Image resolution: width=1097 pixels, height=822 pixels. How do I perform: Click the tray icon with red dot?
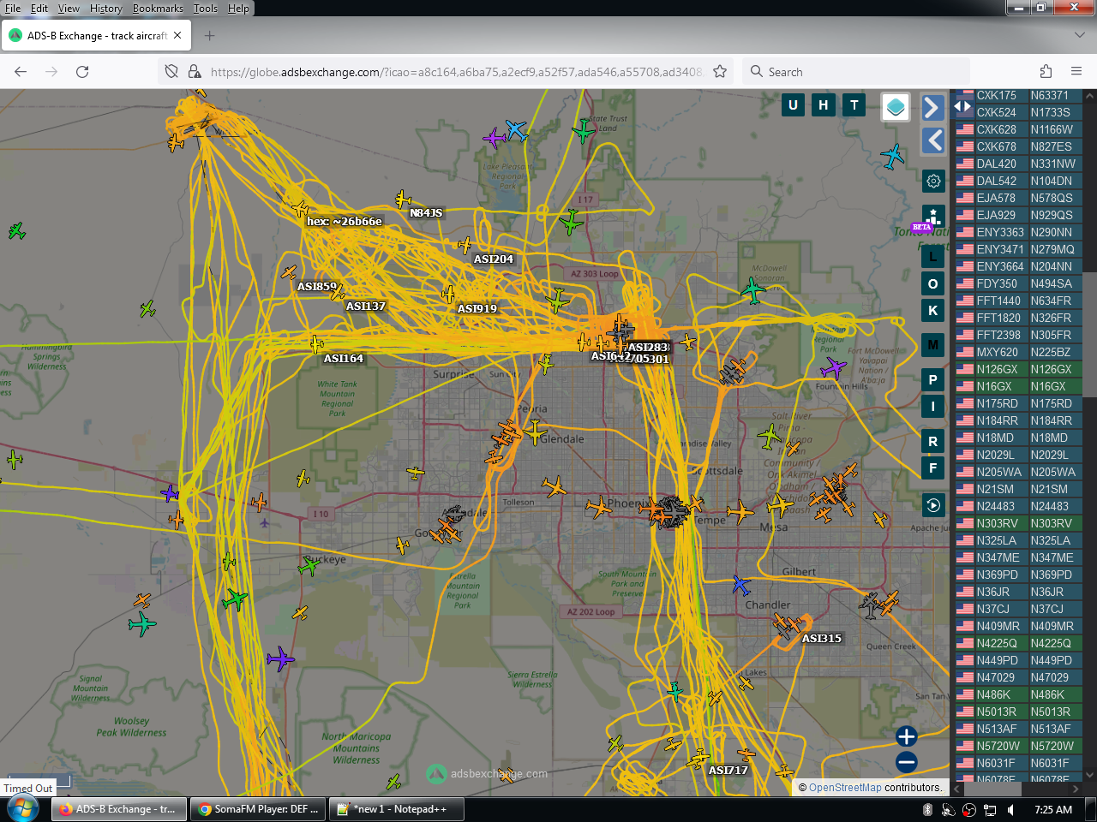pyautogui.click(x=969, y=810)
